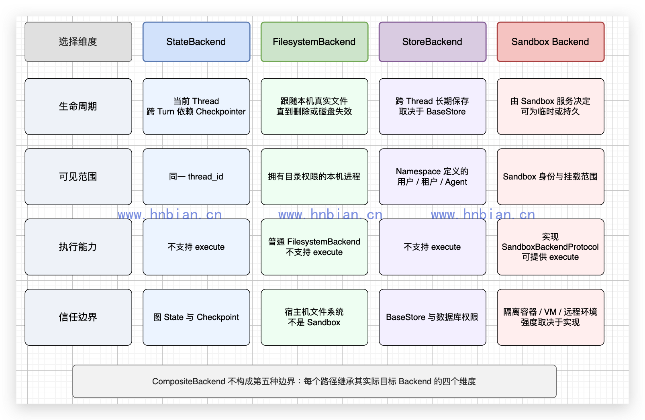Click the 同一 thread_id cell

196,177
